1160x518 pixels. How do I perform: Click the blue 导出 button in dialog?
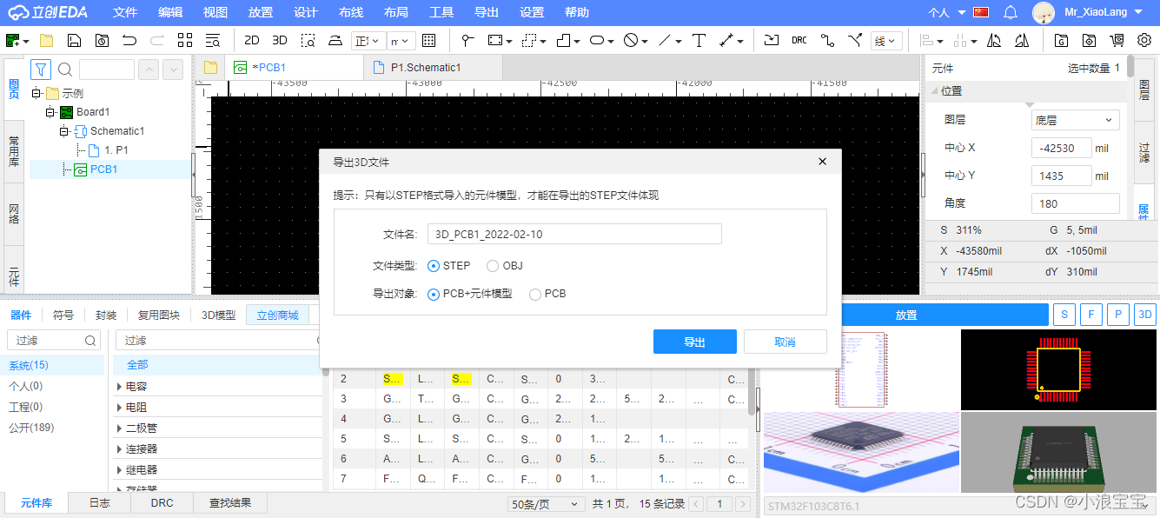pos(694,342)
